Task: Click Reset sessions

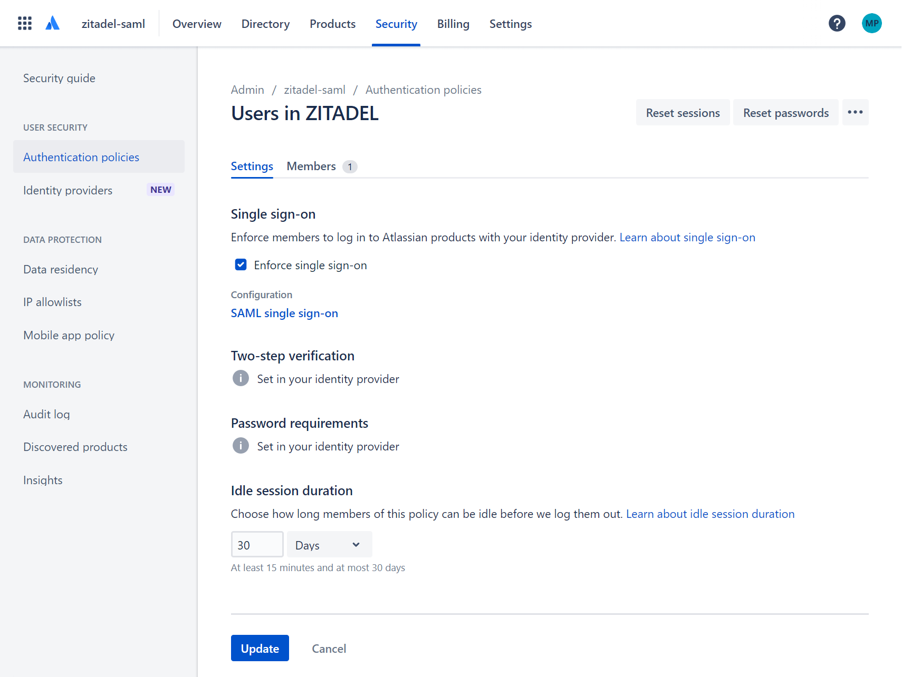Action: coord(683,112)
